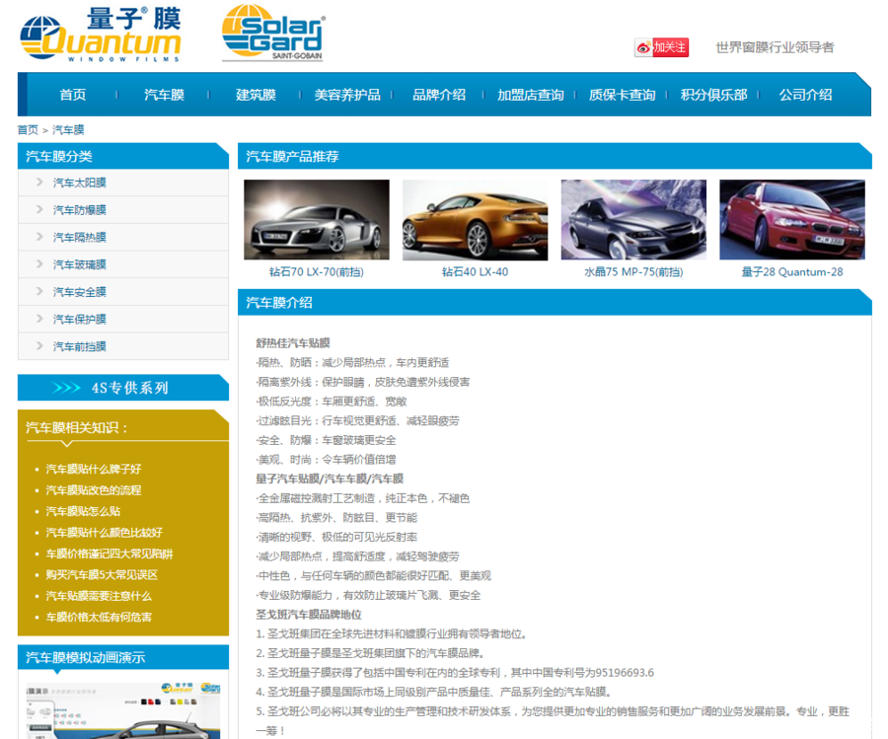Click the chevron beside 汽车隔热膜
This screenshot has height=739, width=888.
click(39, 236)
